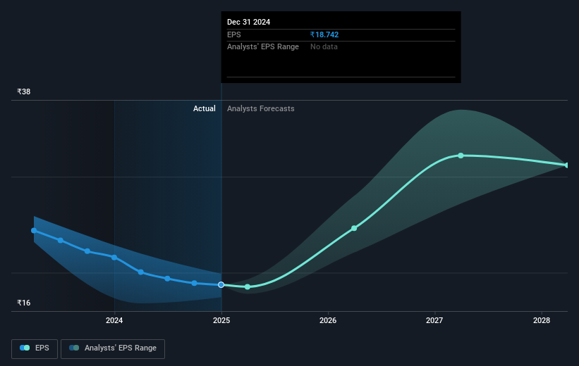
Task: Click the 'Dec 31 2024' tooltip date
Action: point(248,22)
